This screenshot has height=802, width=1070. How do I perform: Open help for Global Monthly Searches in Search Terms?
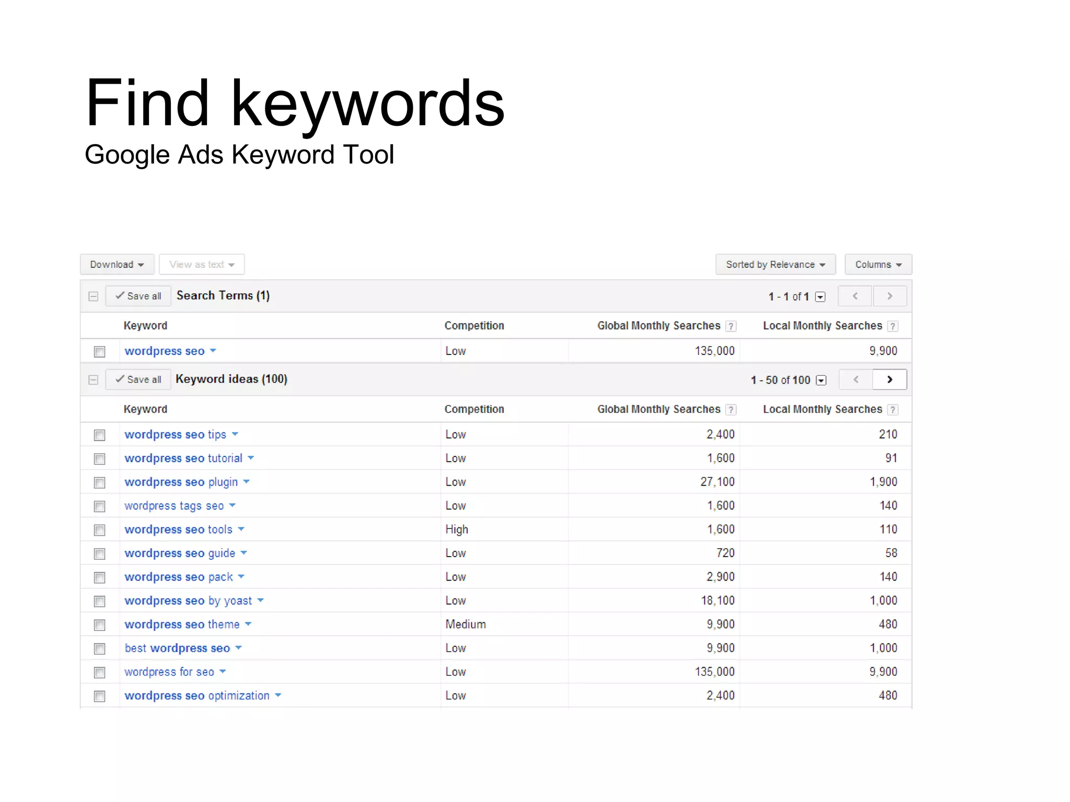click(731, 326)
